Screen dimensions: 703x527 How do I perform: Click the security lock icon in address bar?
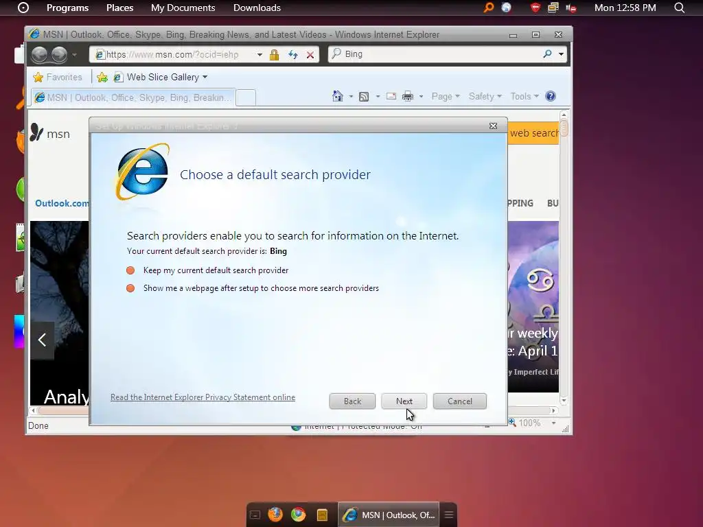point(274,55)
